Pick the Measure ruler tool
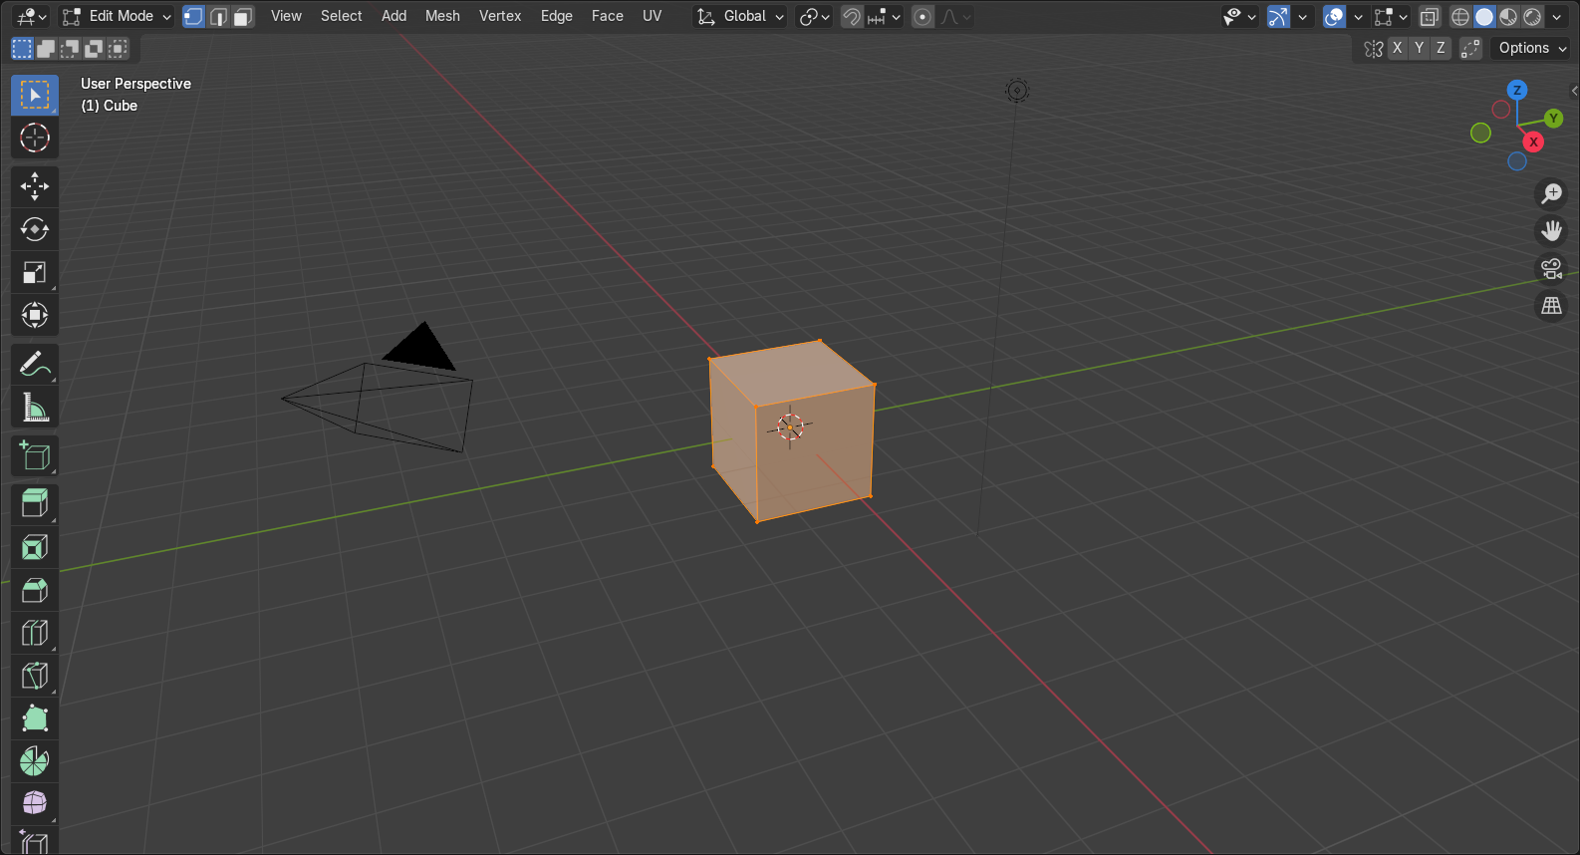This screenshot has height=855, width=1580. click(35, 408)
